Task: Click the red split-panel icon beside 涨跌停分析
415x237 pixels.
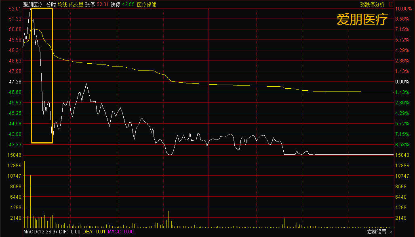Action: tap(391, 4)
